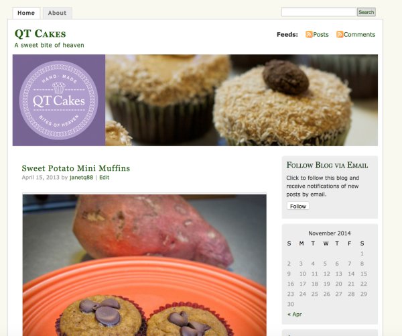The image size is (402, 336).
Task: Click the Posts RSS feed icon
Action: [x=309, y=34]
